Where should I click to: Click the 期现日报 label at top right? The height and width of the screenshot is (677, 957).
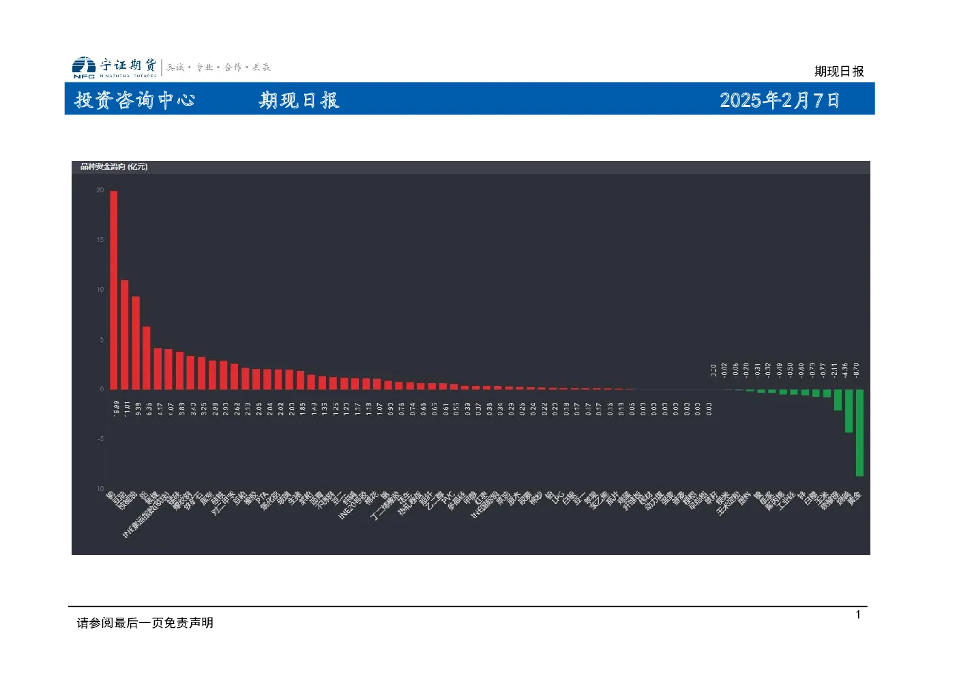[839, 71]
